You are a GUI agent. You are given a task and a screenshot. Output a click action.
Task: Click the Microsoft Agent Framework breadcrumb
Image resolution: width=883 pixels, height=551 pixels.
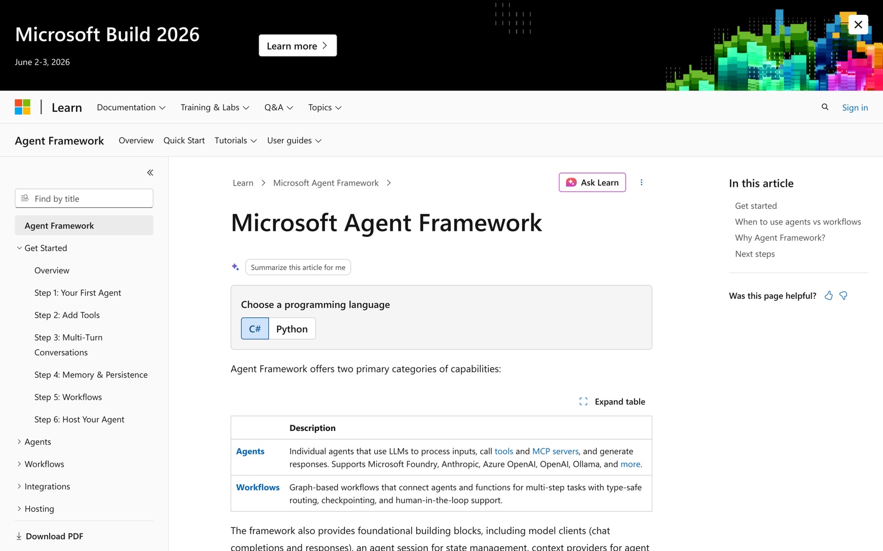pyautogui.click(x=326, y=183)
